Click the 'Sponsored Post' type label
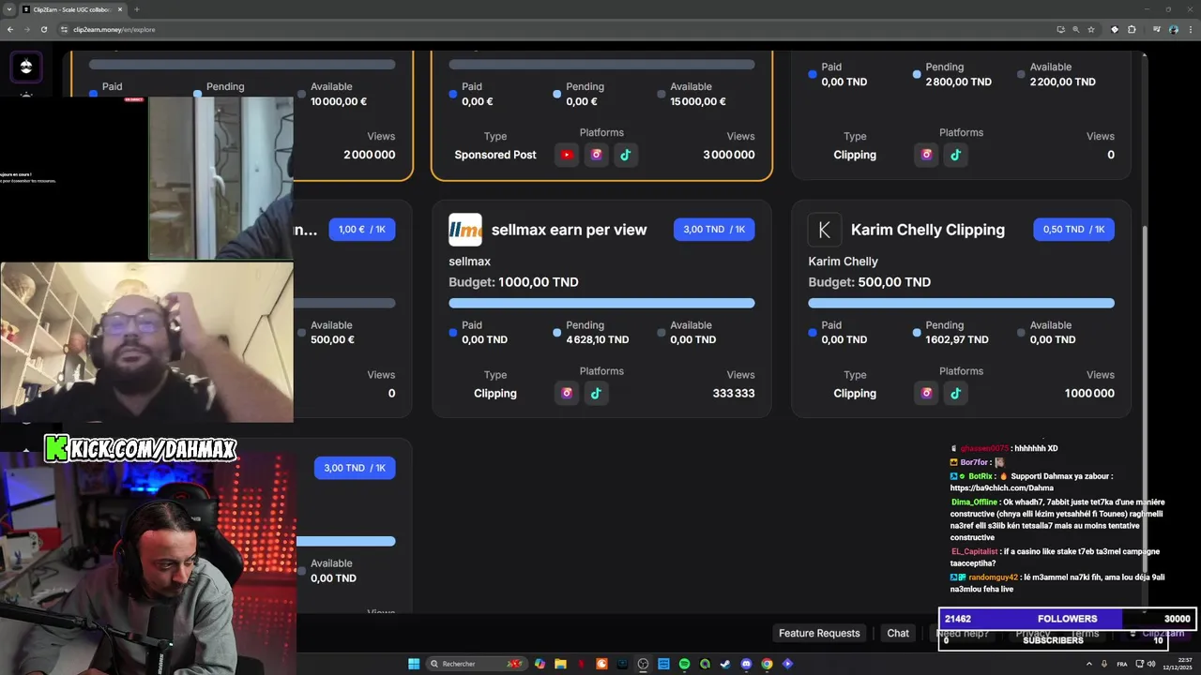 [x=495, y=155]
